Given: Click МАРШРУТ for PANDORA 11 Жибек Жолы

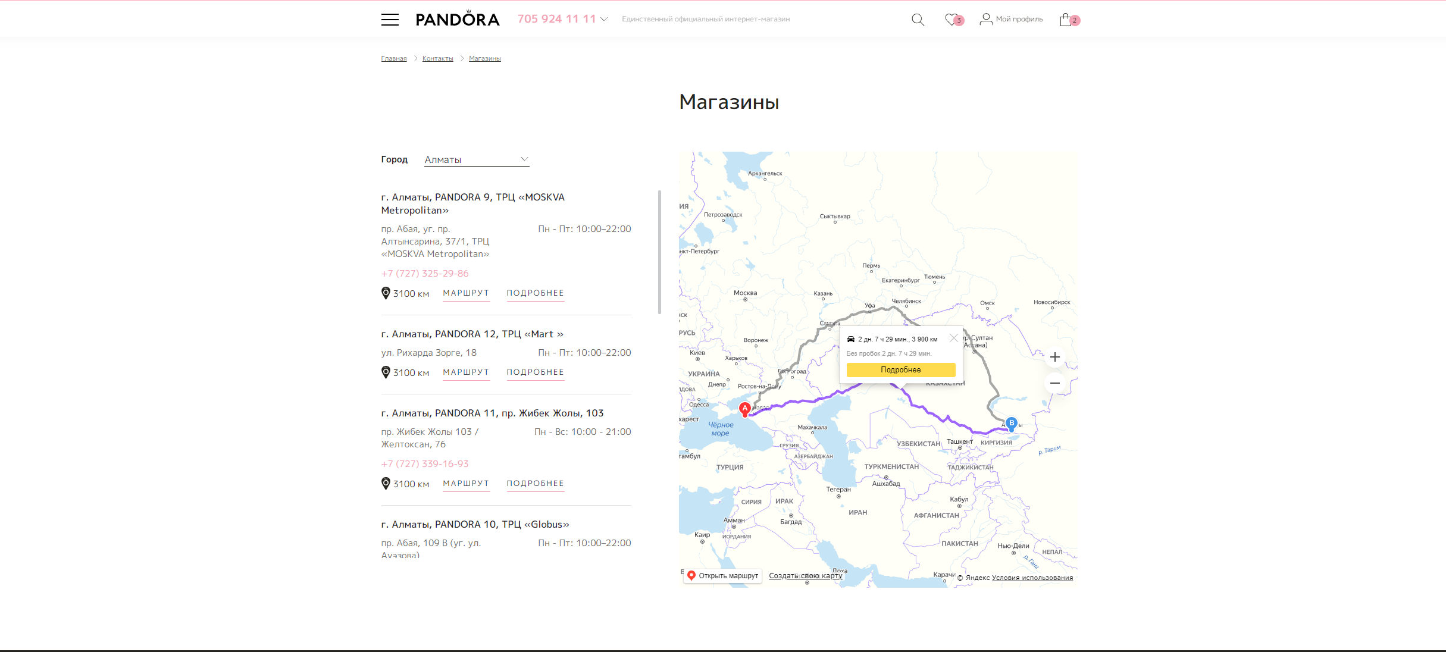Looking at the screenshot, I should click(466, 484).
